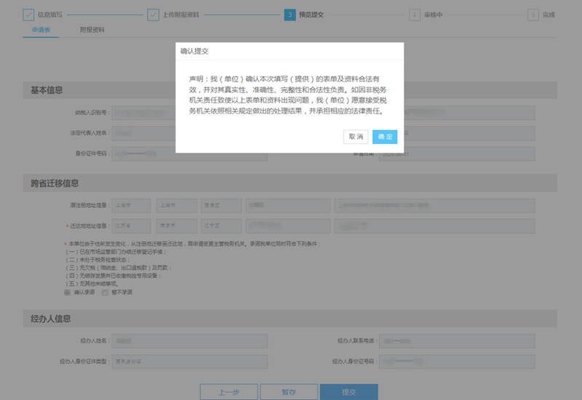Click 取消 in the dialog

coord(356,137)
